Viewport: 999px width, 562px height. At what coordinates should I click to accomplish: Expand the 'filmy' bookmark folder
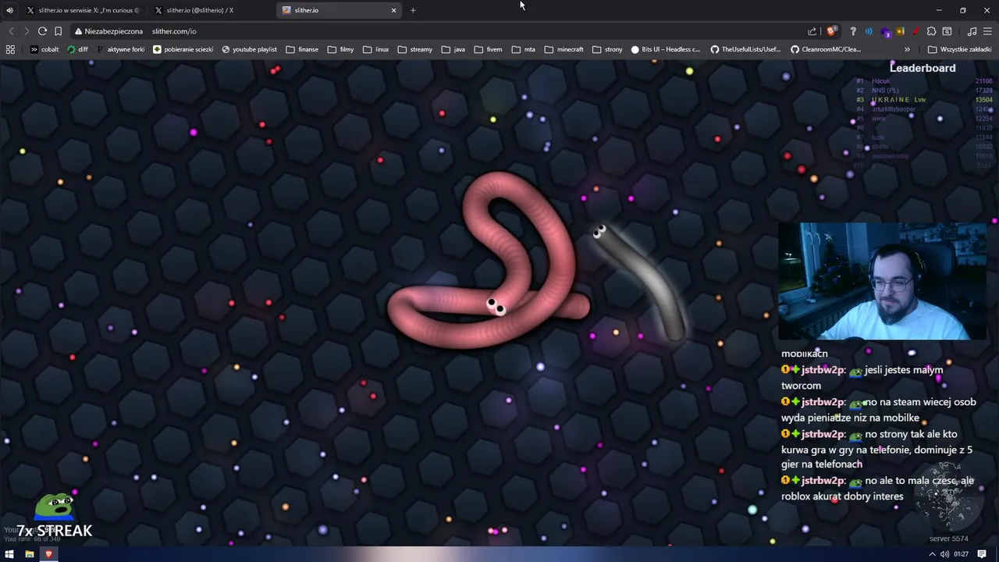coord(340,49)
